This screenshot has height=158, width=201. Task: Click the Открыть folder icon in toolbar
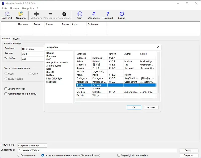click(x=21, y=14)
